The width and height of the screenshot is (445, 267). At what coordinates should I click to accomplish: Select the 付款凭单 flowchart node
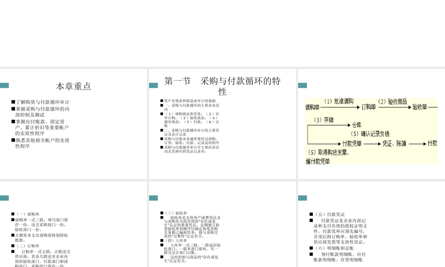tap(352, 143)
